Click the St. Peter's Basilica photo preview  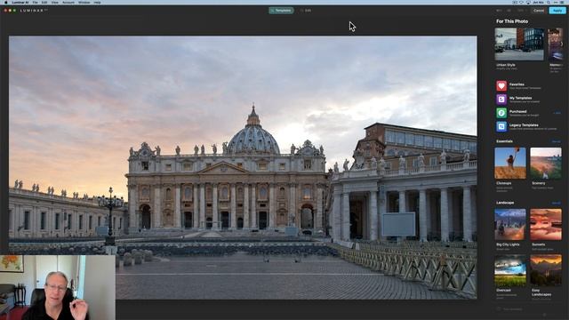(x=243, y=167)
